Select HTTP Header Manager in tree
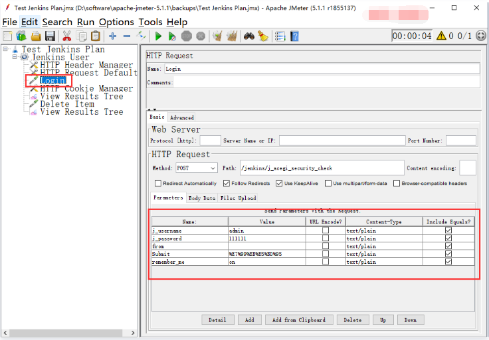489x340 pixels. pos(86,65)
